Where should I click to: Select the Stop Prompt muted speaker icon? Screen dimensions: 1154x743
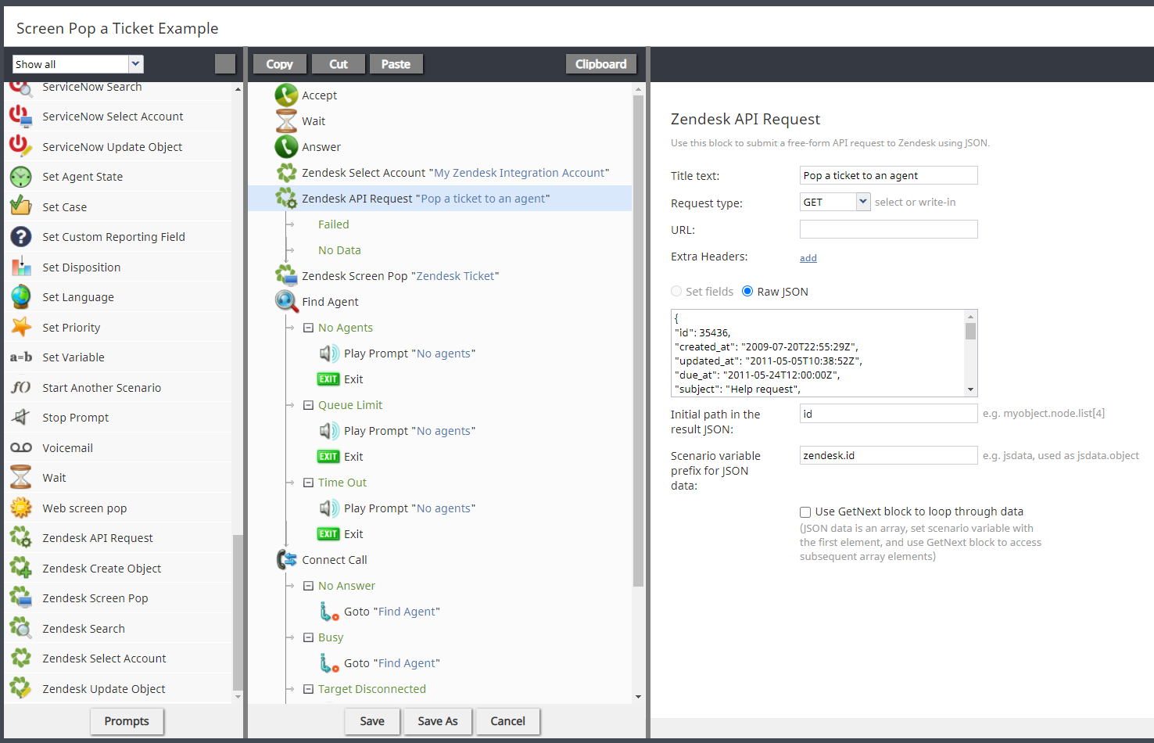[x=20, y=418]
